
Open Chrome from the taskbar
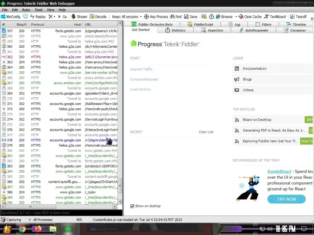(x=22, y=229)
